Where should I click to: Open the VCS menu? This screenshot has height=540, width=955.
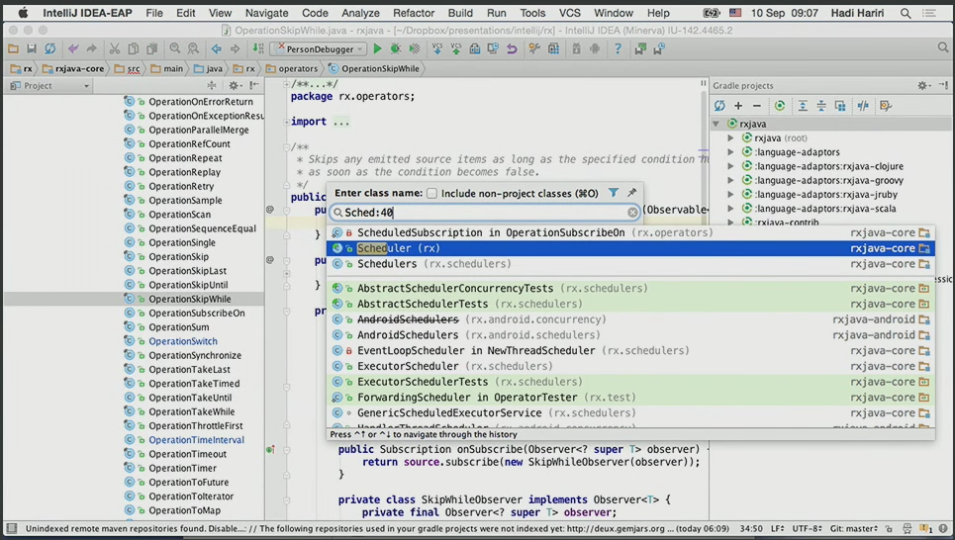point(569,13)
